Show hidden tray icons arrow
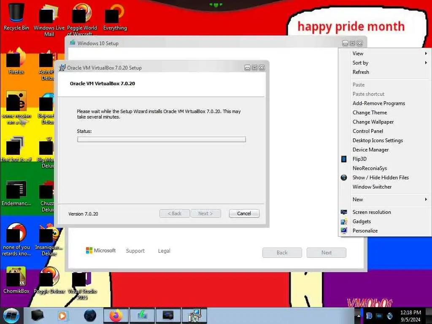 [359, 316]
